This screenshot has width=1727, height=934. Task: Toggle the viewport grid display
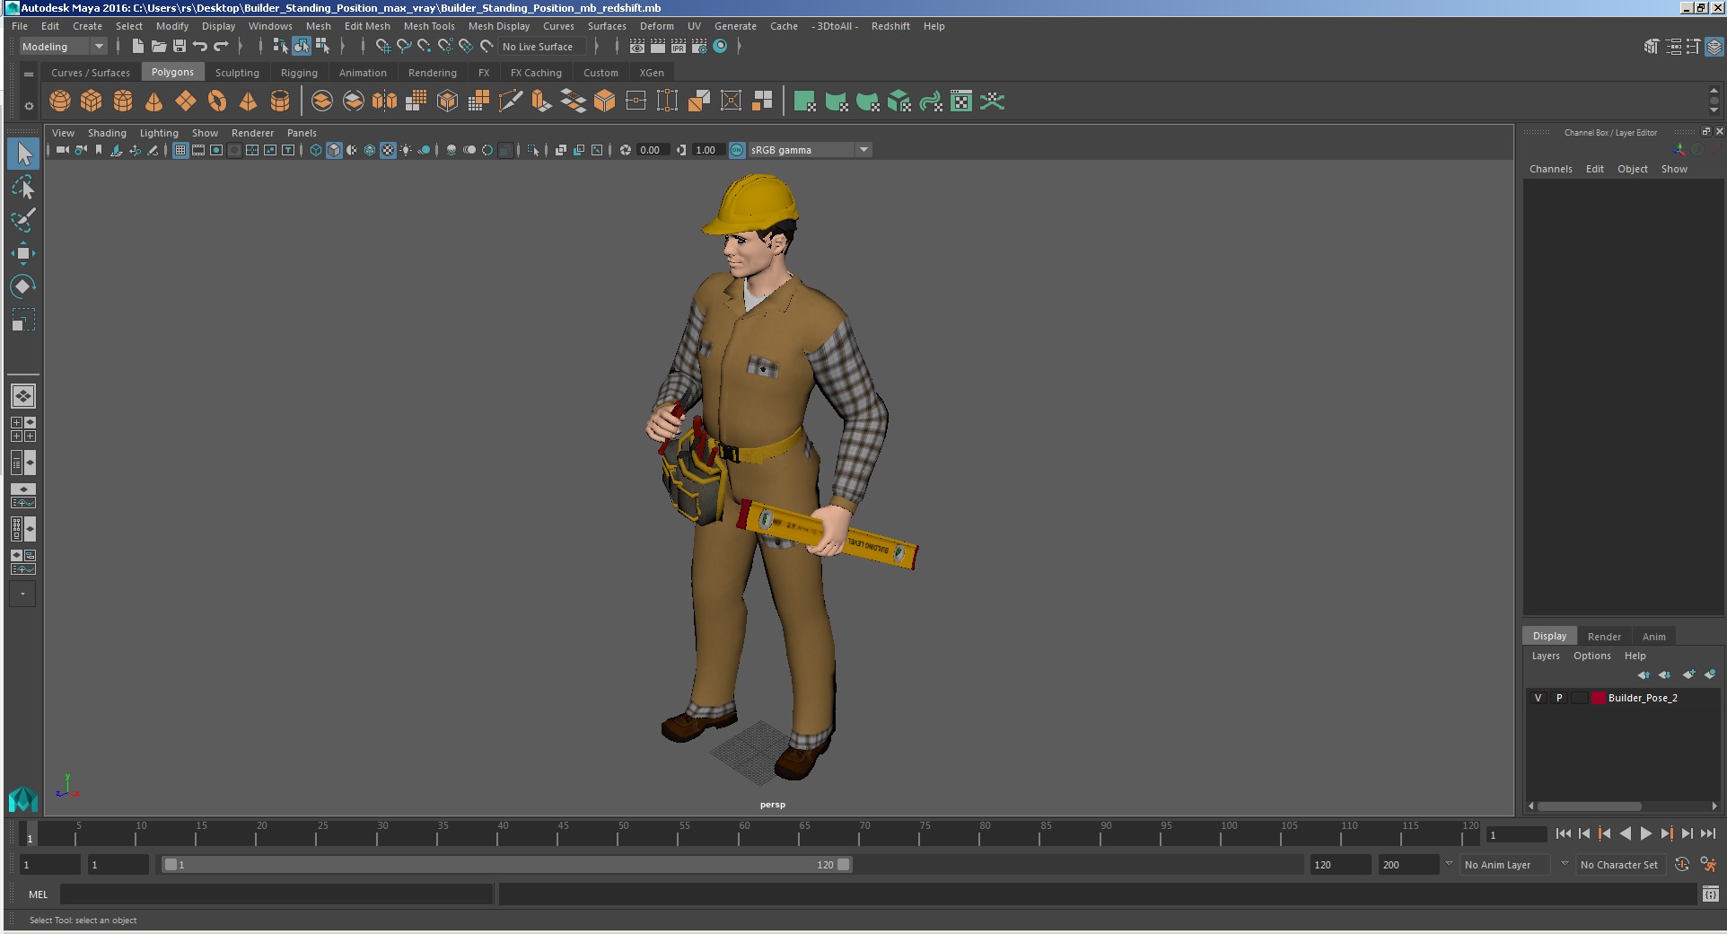pos(180,150)
